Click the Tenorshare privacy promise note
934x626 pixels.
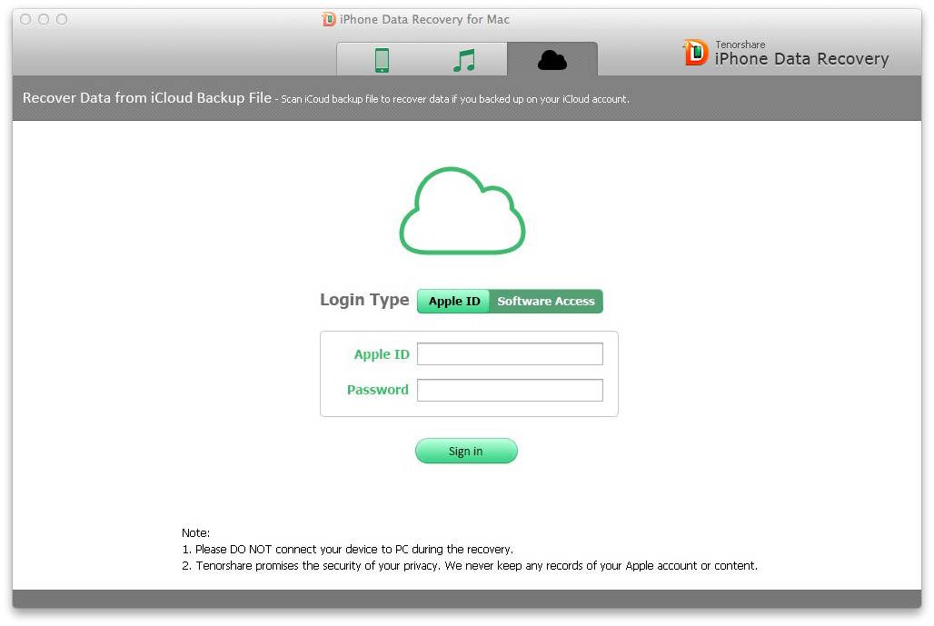coord(476,565)
